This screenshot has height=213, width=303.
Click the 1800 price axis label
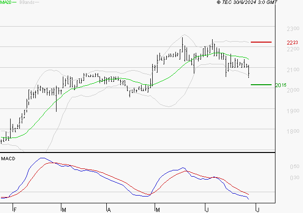pyautogui.click(x=293, y=131)
